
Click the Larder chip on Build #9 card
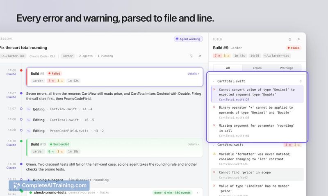point(38,81)
